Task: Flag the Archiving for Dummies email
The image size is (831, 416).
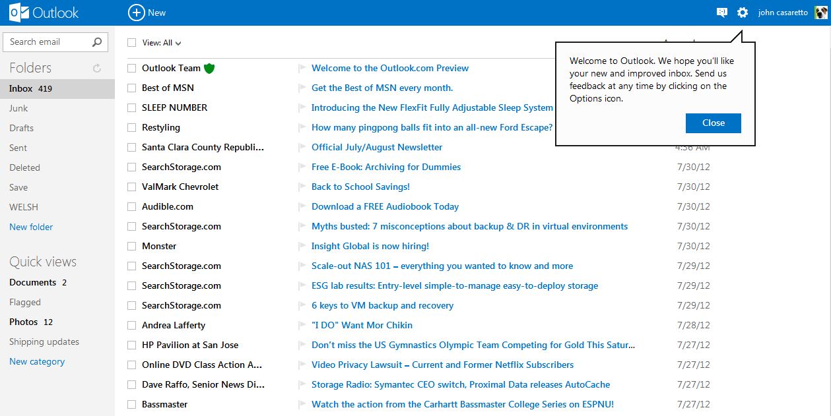Action: click(302, 167)
